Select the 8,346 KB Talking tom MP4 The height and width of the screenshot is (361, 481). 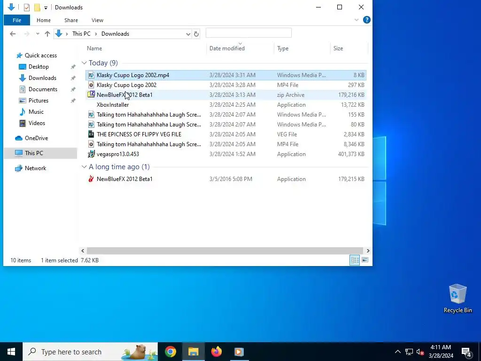click(226, 144)
